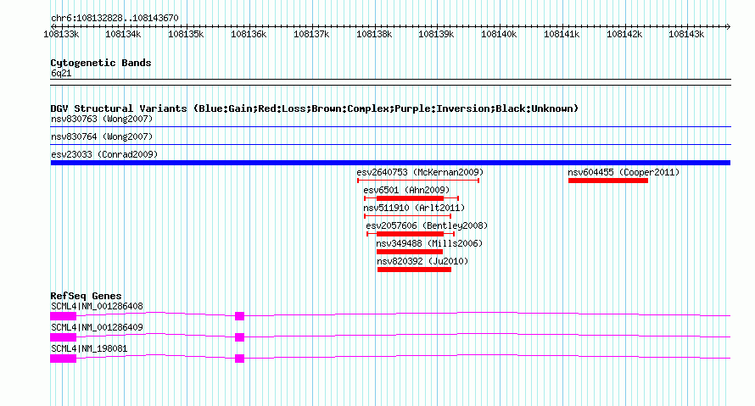
Task: Click the SCML4|NM_001286408 gene label
Action: tap(97, 307)
